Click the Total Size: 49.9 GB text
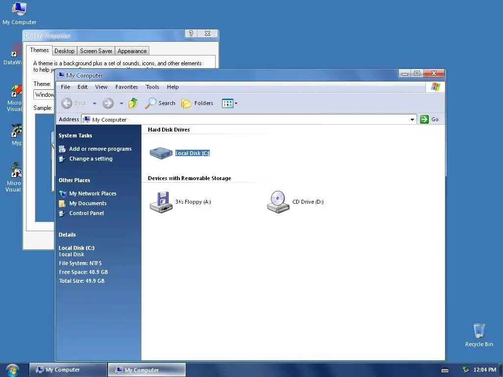The height and width of the screenshot is (377, 503). point(82,281)
